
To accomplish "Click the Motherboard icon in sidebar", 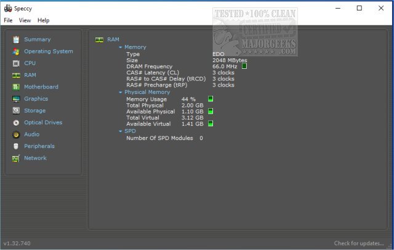I will [16, 87].
